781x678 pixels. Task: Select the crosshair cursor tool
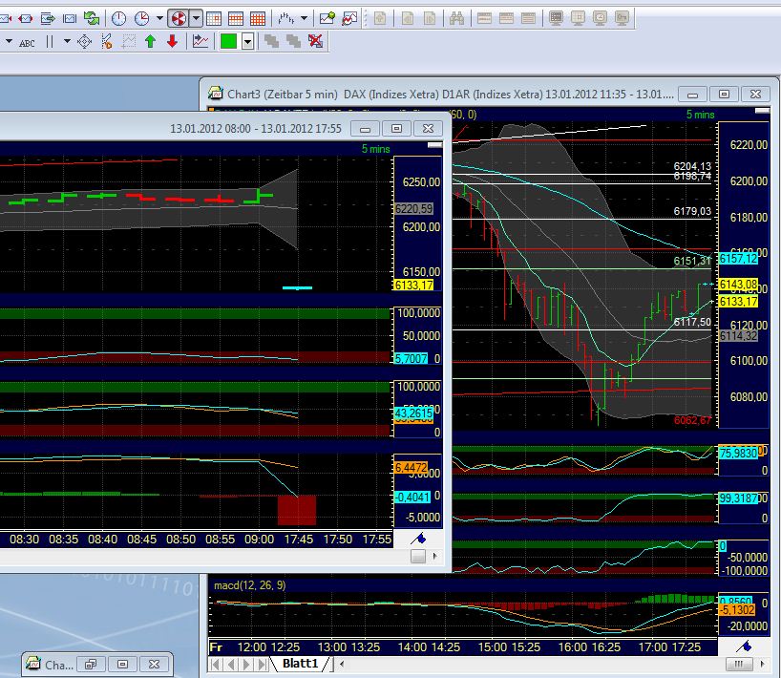pyautogui.click(x=82, y=41)
